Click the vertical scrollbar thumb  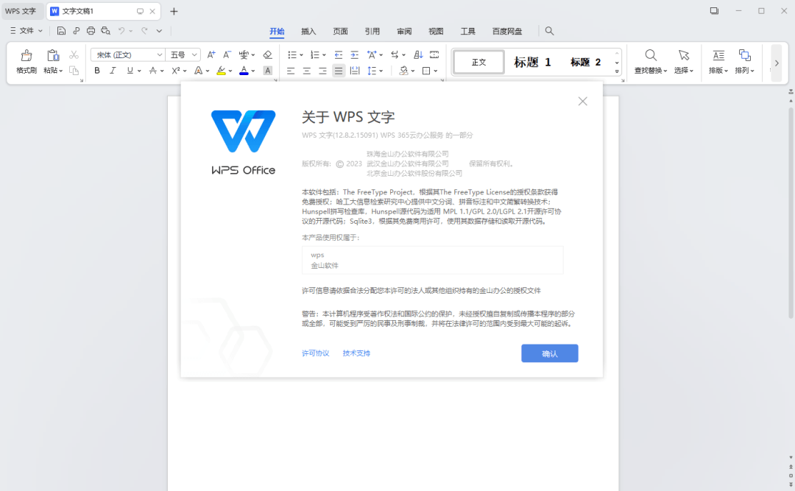(x=791, y=213)
